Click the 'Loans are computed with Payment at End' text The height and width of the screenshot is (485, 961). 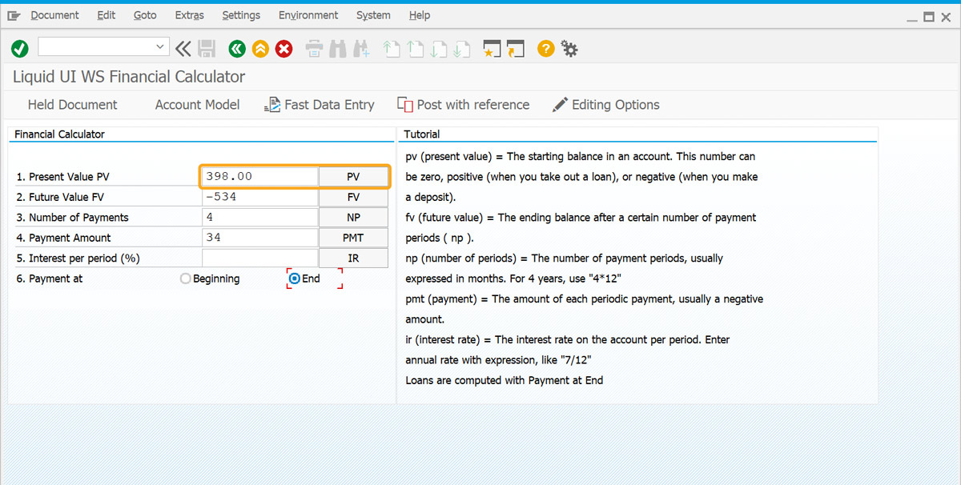click(505, 380)
